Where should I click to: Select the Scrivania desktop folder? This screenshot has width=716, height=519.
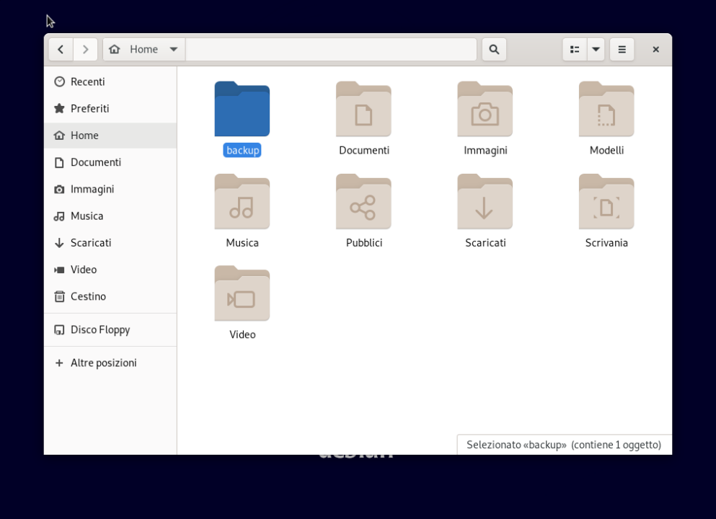[606, 202]
